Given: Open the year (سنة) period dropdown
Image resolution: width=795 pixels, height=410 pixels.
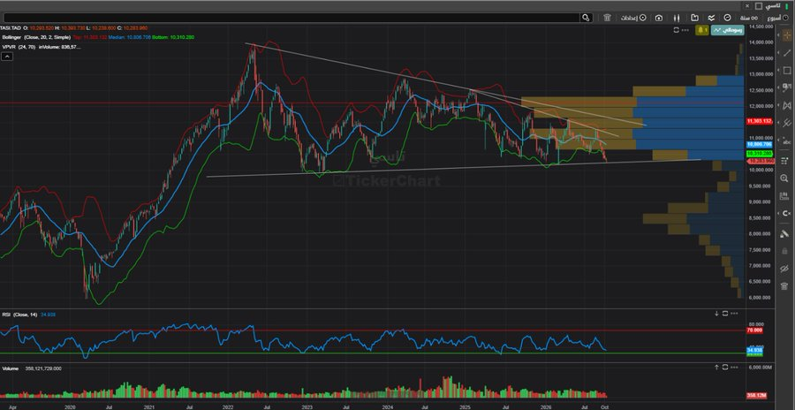Looking at the screenshot, I should click(x=748, y=18).
